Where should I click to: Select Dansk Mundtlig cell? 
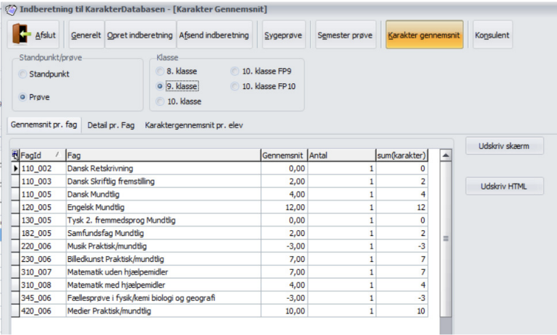tap(163, 195)
